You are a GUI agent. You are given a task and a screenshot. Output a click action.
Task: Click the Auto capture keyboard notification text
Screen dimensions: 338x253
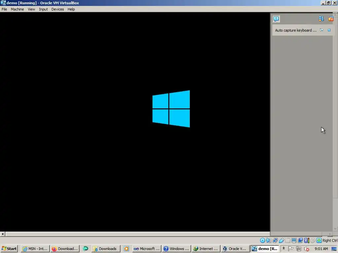tap(296, 30)
